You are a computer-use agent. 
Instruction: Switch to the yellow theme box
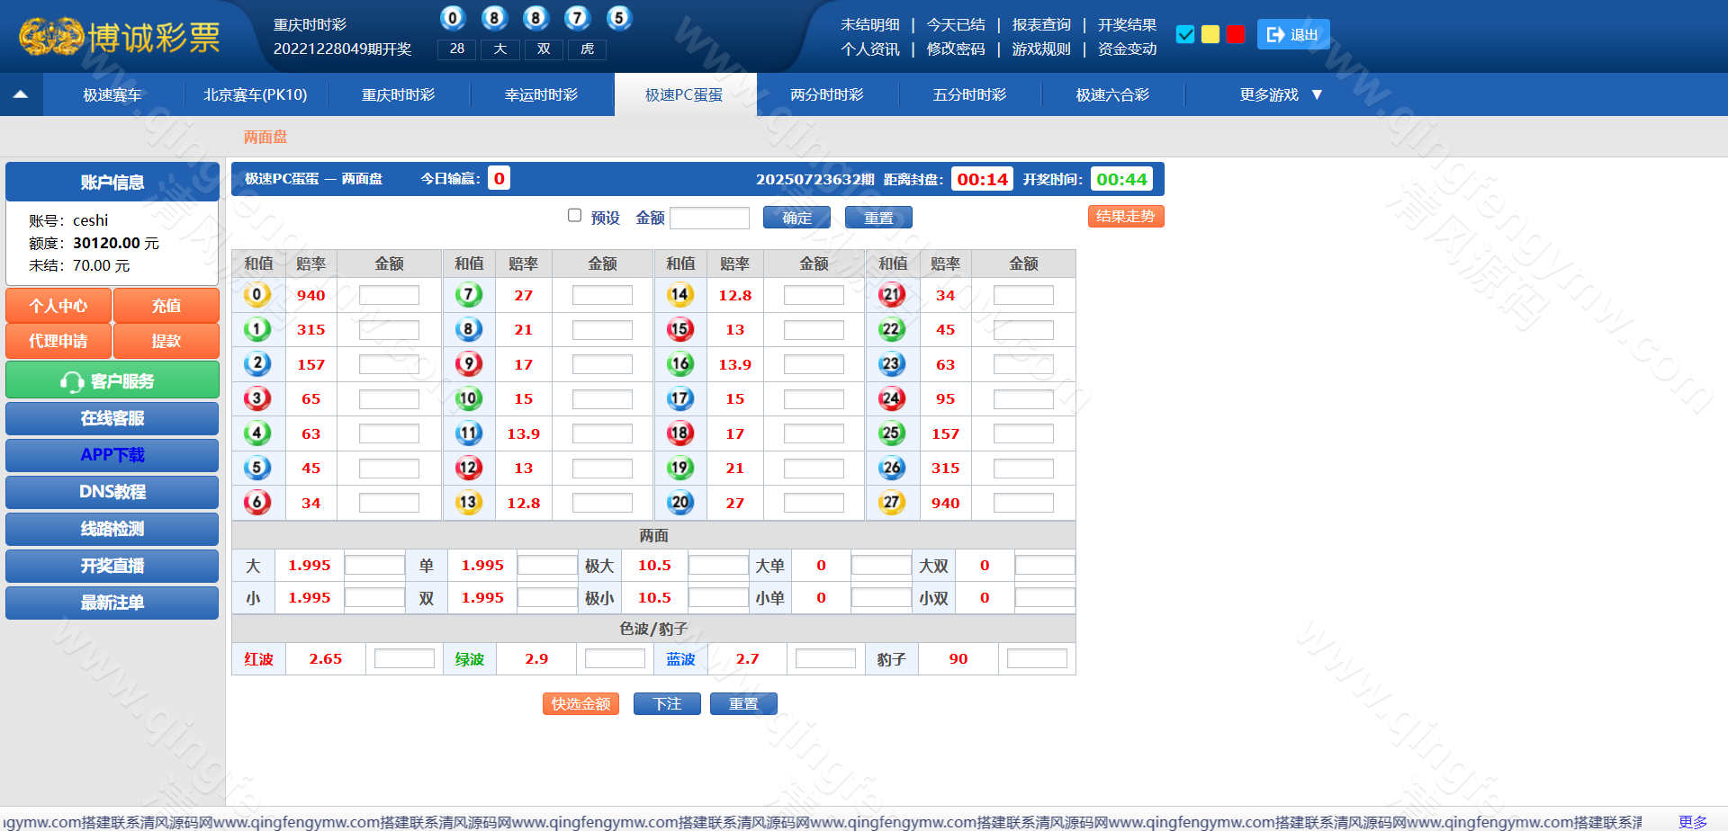coord(1210,34)
